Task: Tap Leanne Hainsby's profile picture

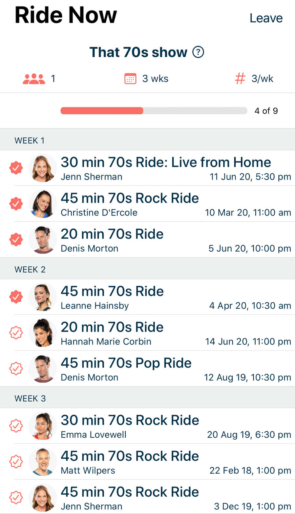Action: [43, 297]
